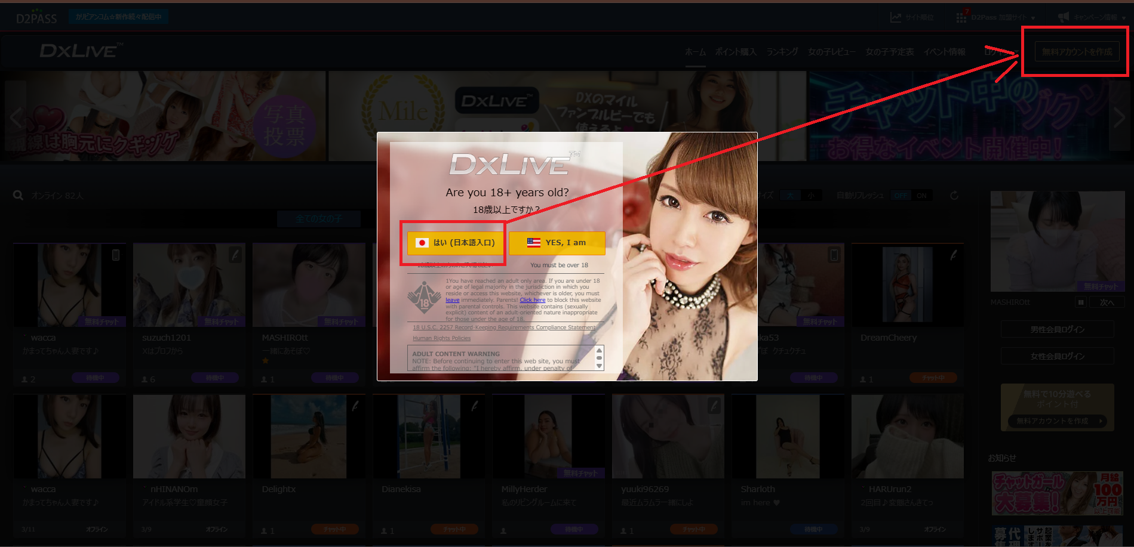This screenshot has width=1134, height=547.
Task: Open the Delightx performer thumbnail
Action: (309, 437)
